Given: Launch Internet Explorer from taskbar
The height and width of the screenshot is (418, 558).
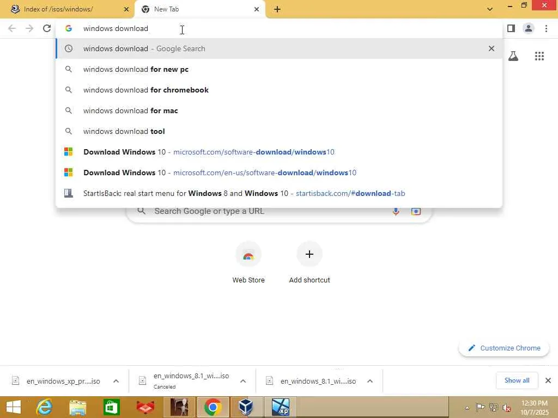Looking at the screenshot, I should point(45,407).
